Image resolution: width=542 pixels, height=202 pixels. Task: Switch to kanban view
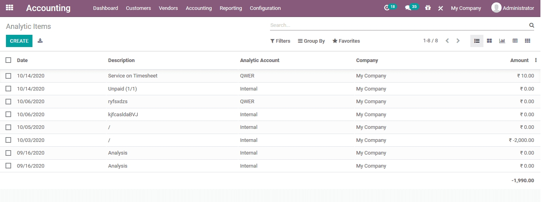(x=489, y=41)
